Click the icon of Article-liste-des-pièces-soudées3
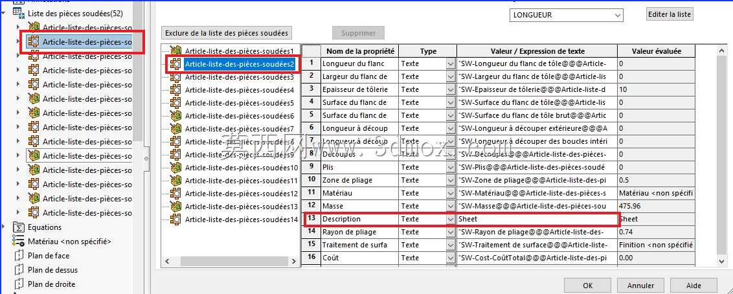Viewport: 733px width, 294px height. click(x=175, y=76)
